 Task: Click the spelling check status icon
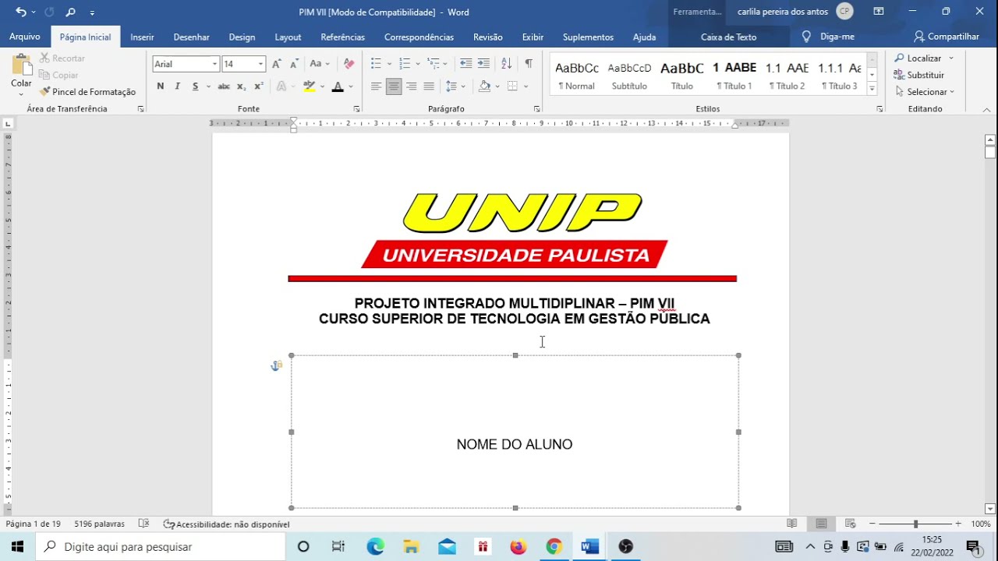click(x=143, y=524)
